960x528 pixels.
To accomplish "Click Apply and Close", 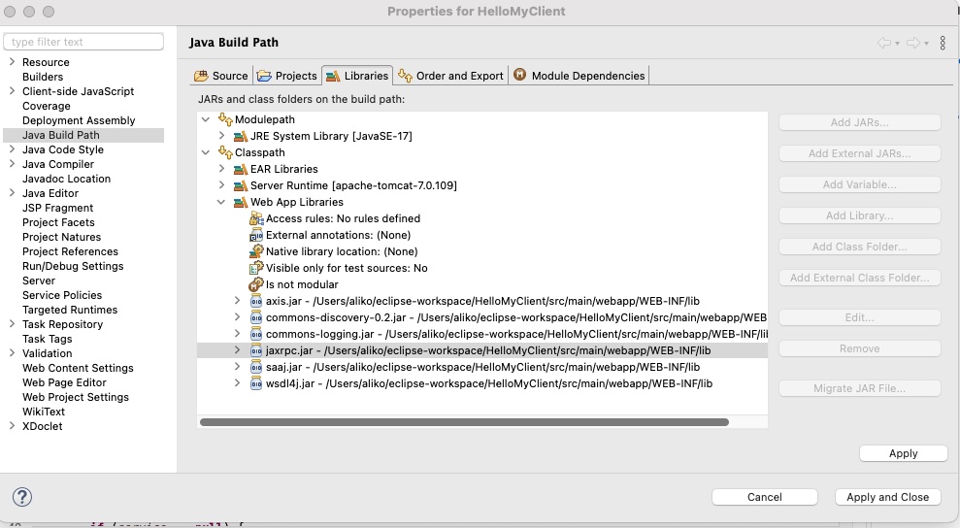I will coord(887,497).
